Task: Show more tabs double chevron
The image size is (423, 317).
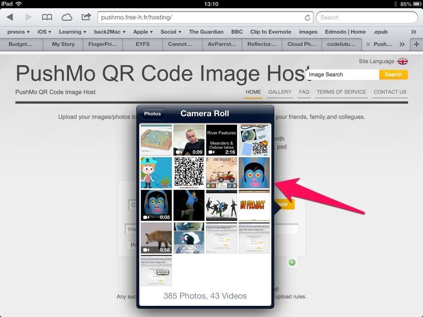Action: (x=402, y=44)
